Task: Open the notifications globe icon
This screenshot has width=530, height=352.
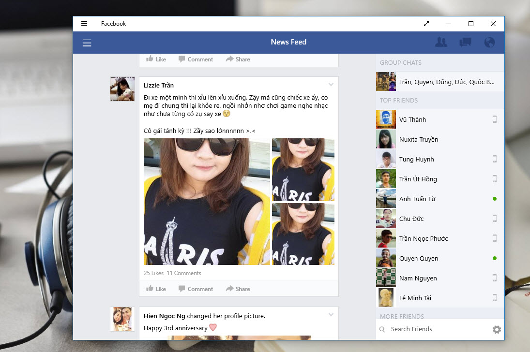Action: click(x=489, y=43)
